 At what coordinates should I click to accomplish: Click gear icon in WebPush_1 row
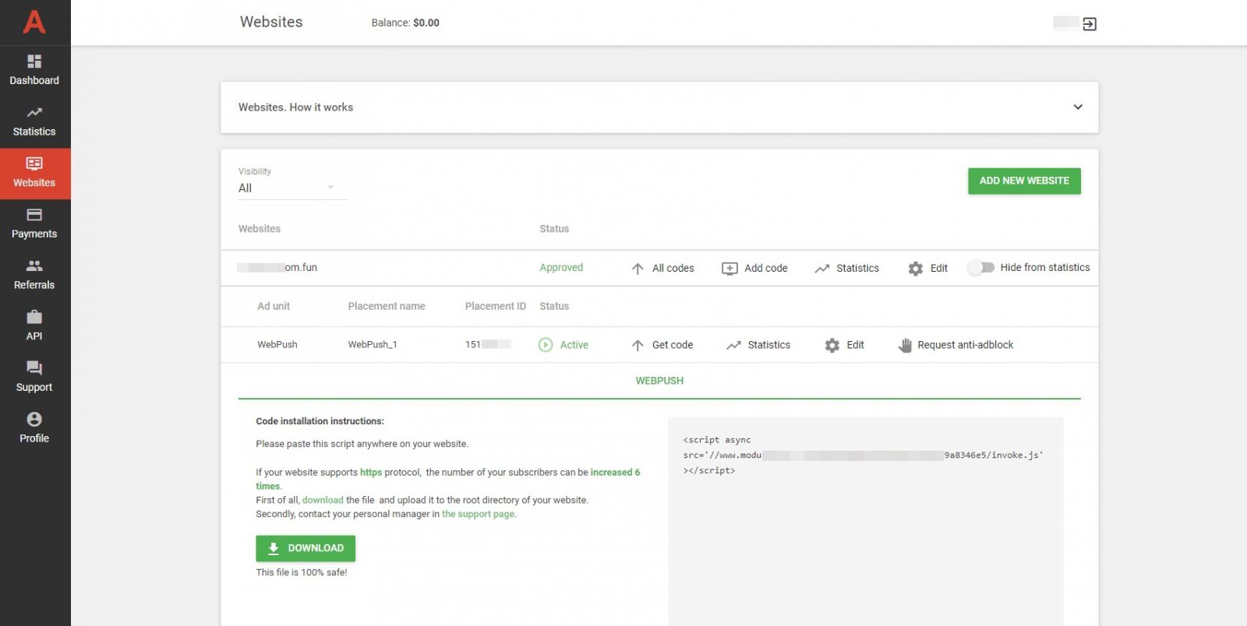832,345
